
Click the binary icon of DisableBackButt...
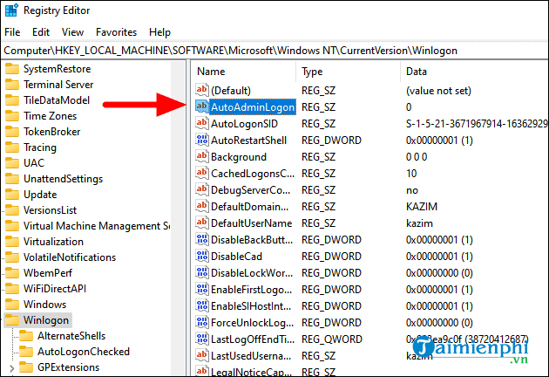click(202, 240)
